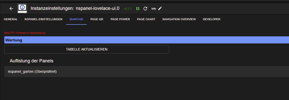Viewport: 289px width, 100px height.
Task: Select the Maintain tab
Action: click(x=76, y=19)
